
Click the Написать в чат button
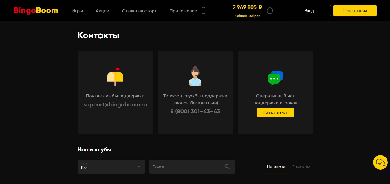tap(275, 112)
